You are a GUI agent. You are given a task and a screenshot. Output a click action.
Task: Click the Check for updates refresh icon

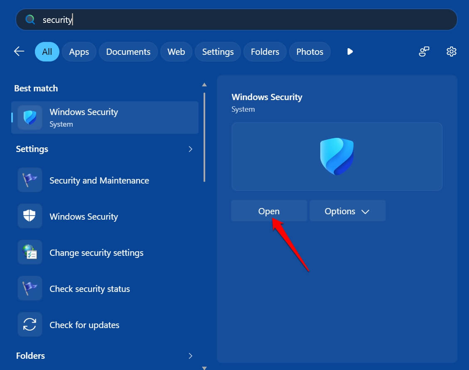[30, 324]
